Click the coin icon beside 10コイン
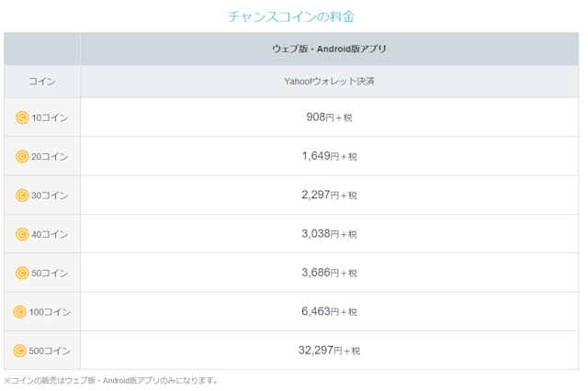This screenshot has width=588, height=391. [22, 117]
